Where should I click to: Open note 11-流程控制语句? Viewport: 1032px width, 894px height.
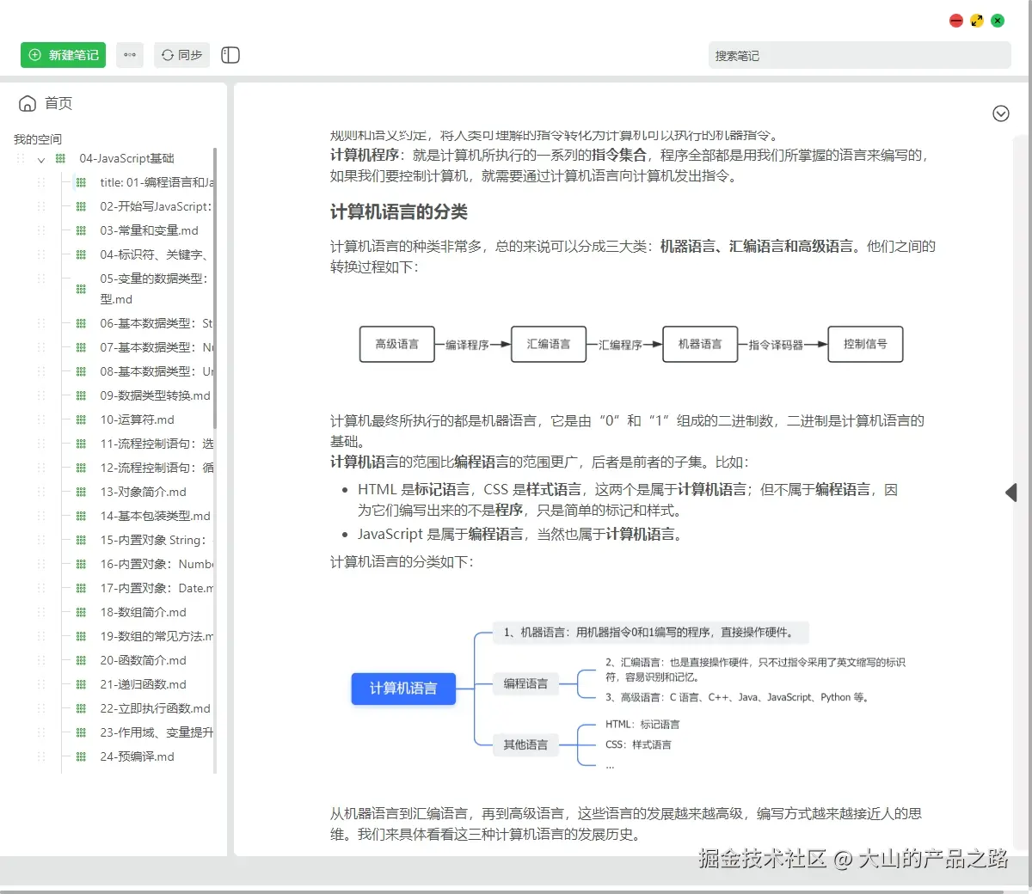pos(157,444)
